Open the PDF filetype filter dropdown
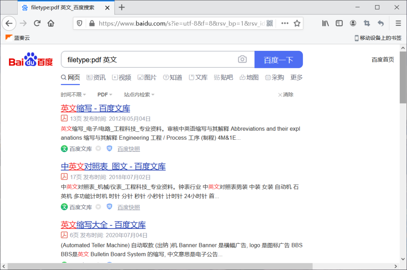The height and width of the screenshot is (270, 407). pyautogui.click(x=104, y=95)
